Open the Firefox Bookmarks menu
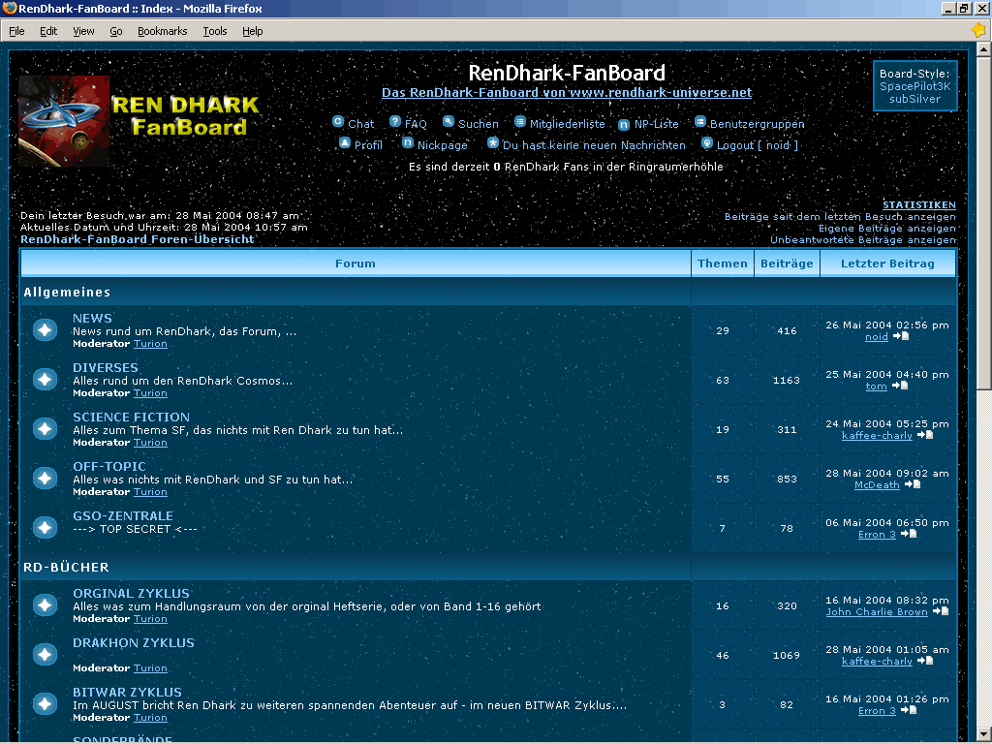Viewport: 992px width, 744px height. pos(162,30)
